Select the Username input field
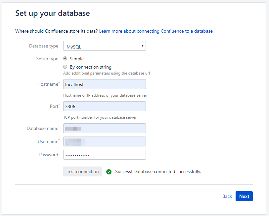The height and width of the screenshot is (216, 269). point(105,141)
